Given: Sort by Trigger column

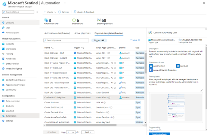Looking at the screenshot, I should [x=79, y=48].
